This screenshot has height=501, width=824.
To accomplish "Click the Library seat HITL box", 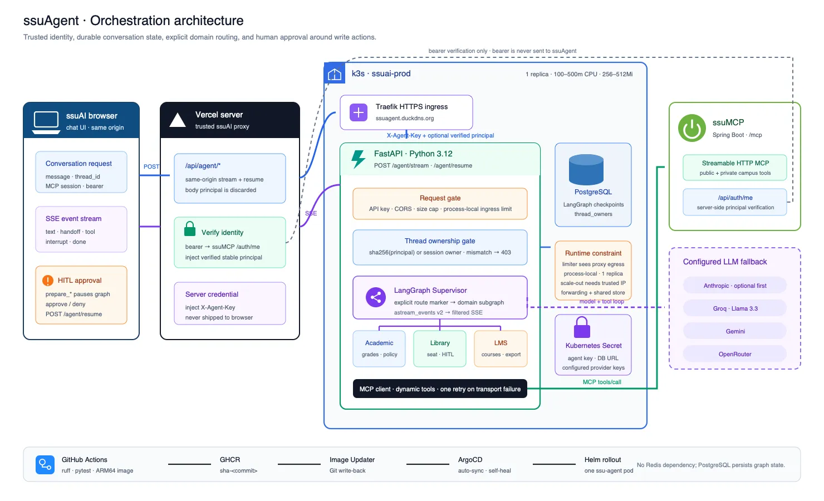I will pyautogui.click(x=440, y=349).
